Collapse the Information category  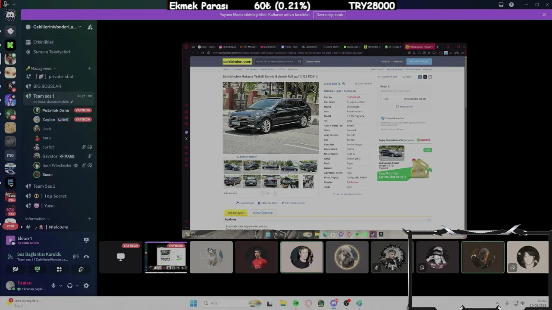[38, 219]
